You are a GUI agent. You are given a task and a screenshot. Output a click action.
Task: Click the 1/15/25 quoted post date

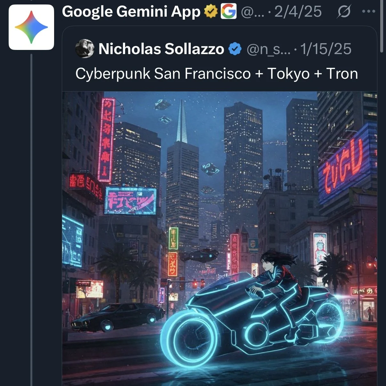pyautogui.click(x=326, y=49)
